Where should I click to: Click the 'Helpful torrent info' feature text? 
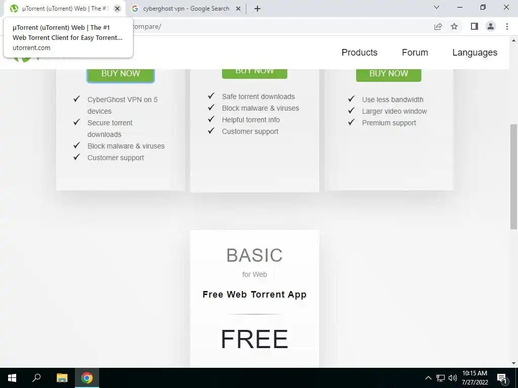(251, 120)
